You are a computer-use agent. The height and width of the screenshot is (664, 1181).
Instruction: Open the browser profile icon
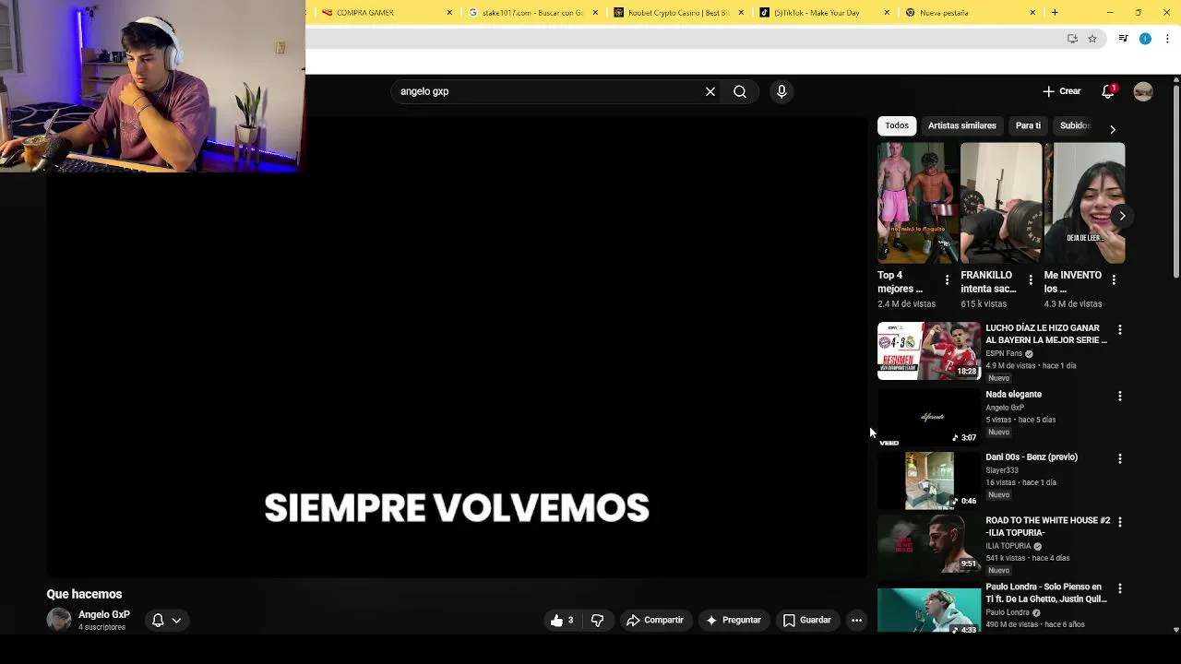tap(1145, 39)
